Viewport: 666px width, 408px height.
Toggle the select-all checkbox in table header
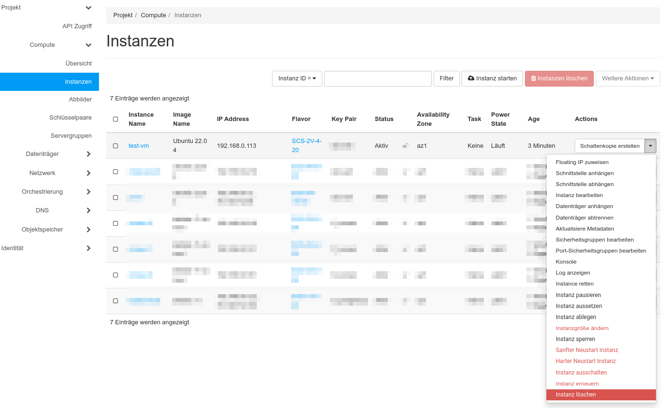pyautogui.click(x=115, y=119)
